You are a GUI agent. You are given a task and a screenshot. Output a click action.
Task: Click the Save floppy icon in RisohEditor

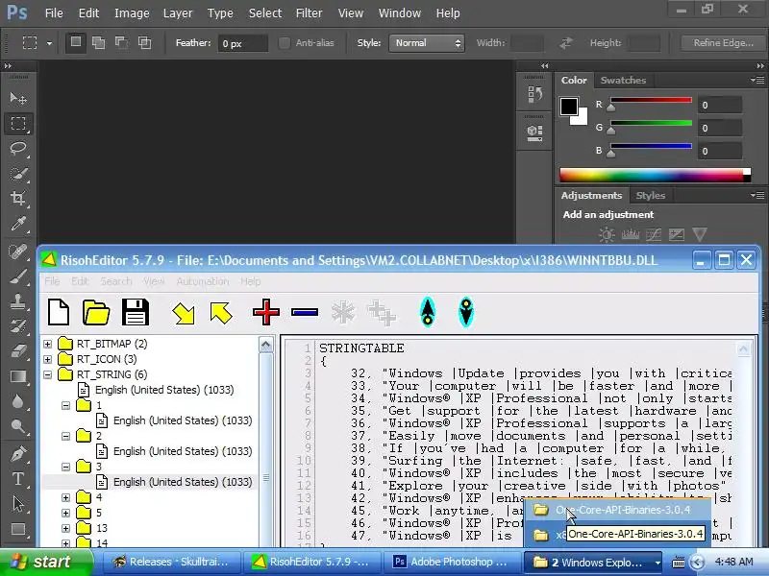coord(135,312)
